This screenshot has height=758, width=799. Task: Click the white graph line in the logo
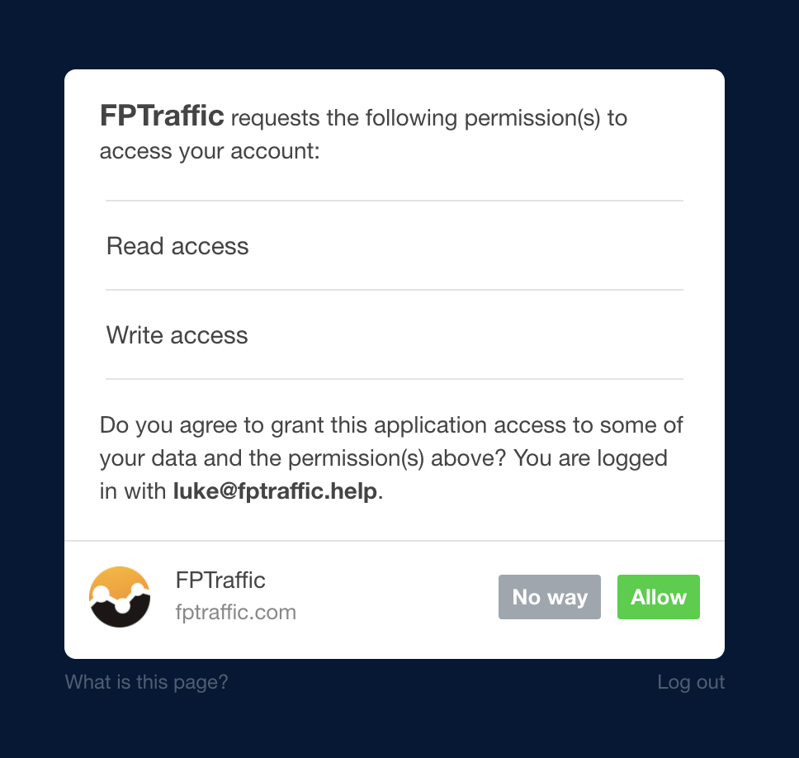point(121,599)
